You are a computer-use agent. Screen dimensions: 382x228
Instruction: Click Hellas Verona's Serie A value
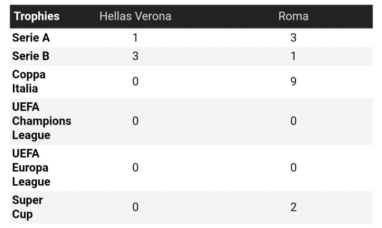click(135, 38)
